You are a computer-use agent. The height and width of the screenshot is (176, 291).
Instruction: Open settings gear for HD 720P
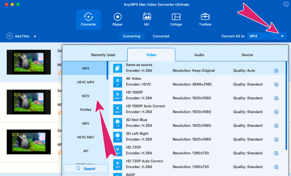tap(276, 153)
